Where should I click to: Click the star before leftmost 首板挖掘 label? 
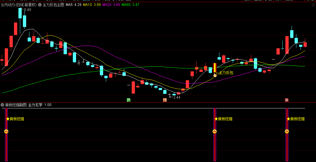[8, 119]
